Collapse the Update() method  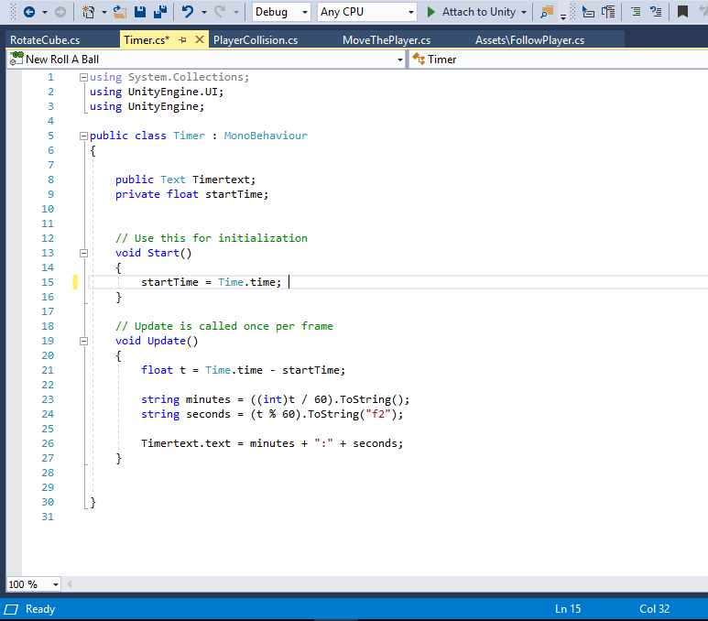83,342
